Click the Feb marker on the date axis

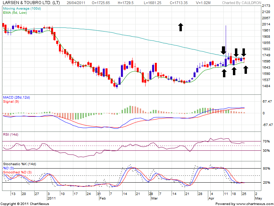pos(102,198)
